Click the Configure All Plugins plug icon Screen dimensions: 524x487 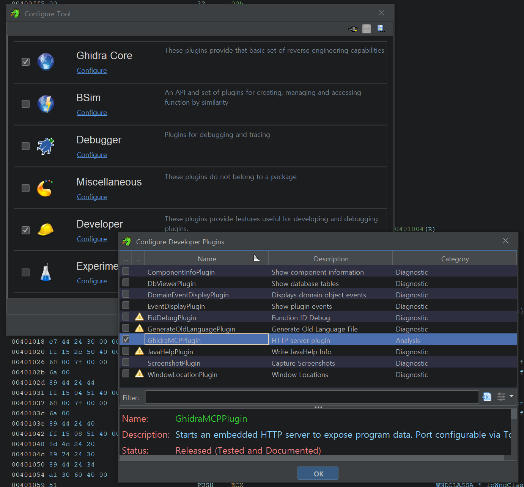click(x=353, y=29)
